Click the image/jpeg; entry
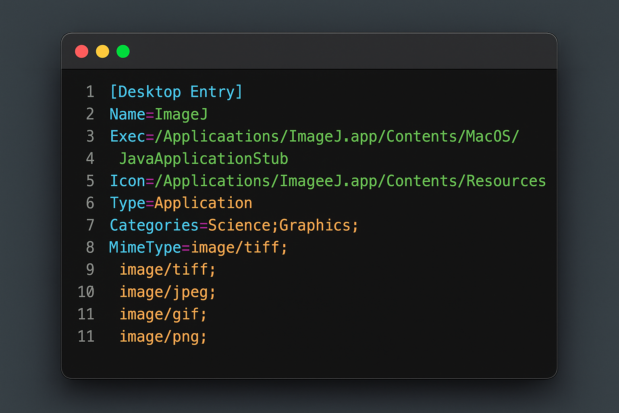Image resolution: width=619 pixels, height=413 pixels. click(x=168, y=292)
